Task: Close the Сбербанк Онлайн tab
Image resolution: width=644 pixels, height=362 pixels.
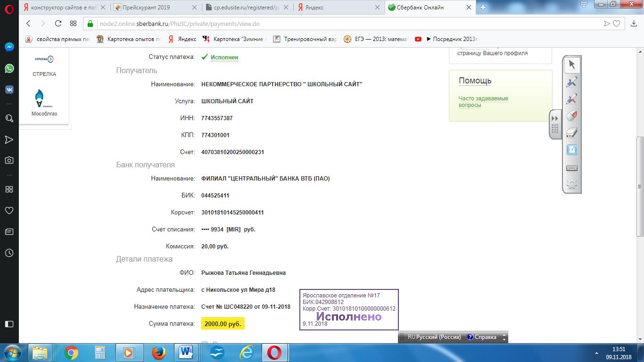Action: click(x=468, y=8)
